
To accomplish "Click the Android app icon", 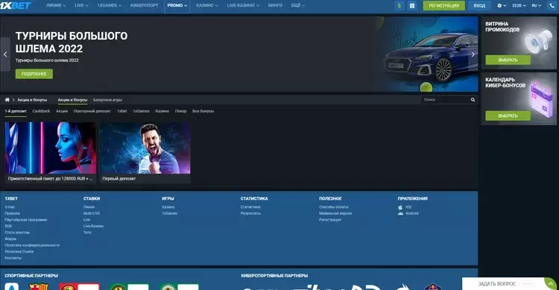I will [x=401, y=213].
